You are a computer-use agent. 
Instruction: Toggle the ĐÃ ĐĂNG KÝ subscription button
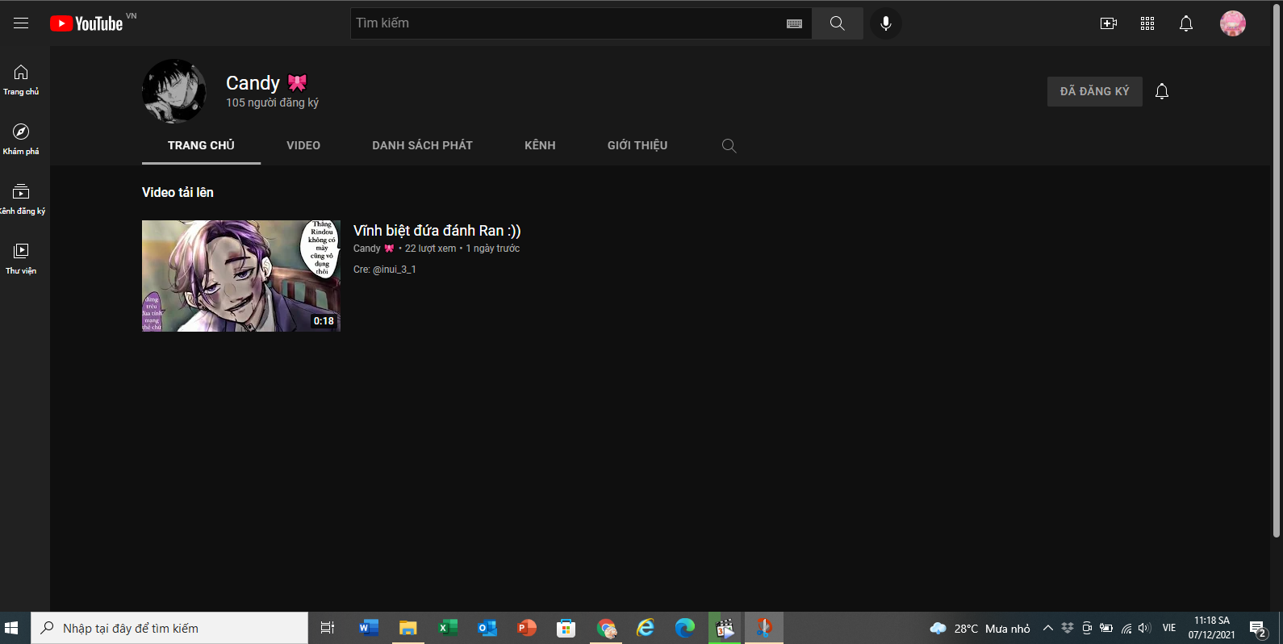click(x=1094, y=91)
